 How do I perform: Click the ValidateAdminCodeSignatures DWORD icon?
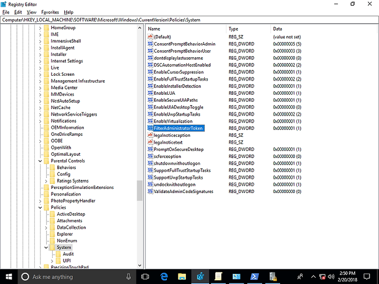coord(150,191)
